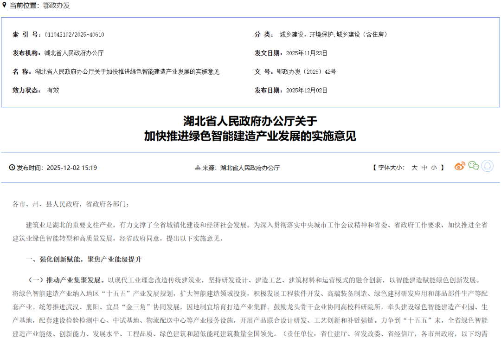
Task: Click the source icon beside 来源
Action: [x=197, y=167]
